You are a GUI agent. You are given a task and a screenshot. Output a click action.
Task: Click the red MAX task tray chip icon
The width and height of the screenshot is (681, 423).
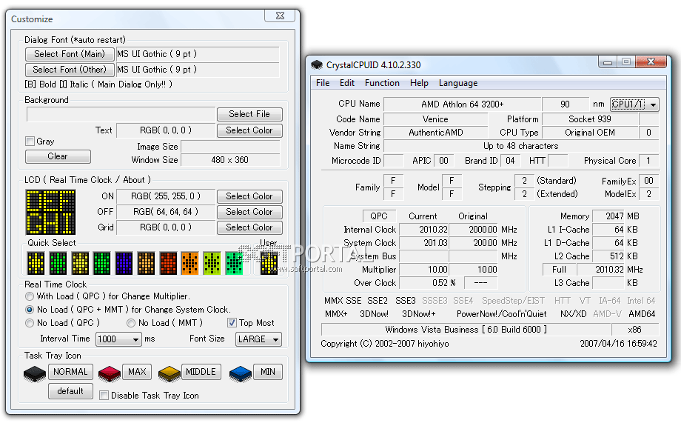click(110, 373)
